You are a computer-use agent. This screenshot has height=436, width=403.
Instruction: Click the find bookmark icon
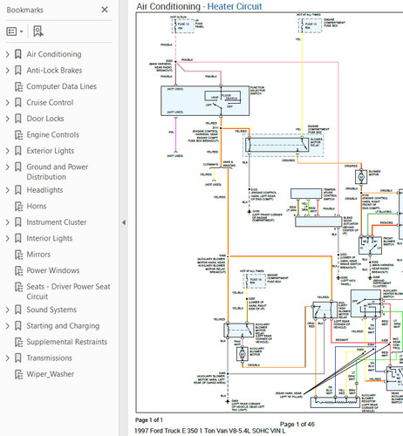(38, 31)
